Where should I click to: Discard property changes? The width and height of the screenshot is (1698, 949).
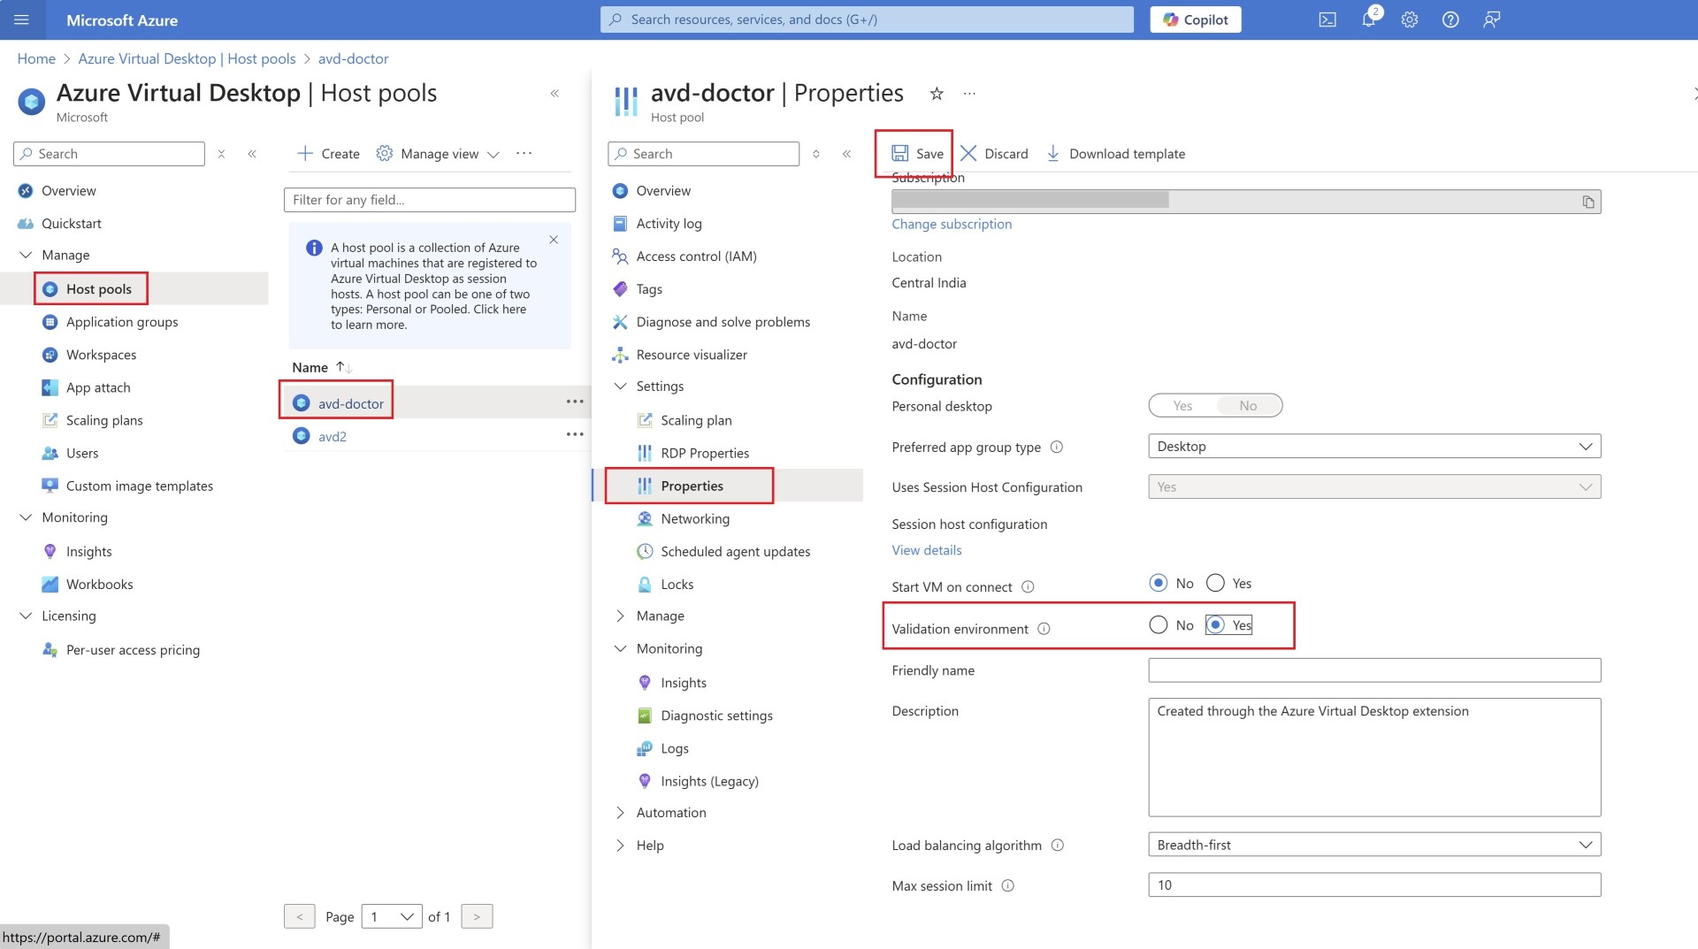click(x=994, y=154)
